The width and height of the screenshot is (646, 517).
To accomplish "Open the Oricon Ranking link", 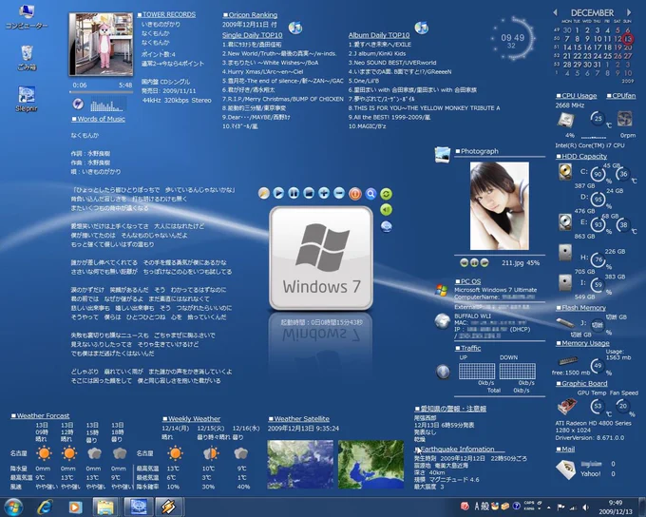I will (x=250, y=15).
